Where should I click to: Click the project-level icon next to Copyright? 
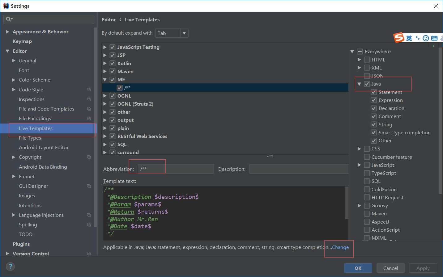tap(89, 157)
